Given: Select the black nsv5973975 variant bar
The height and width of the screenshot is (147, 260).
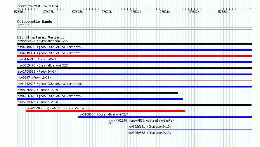Looking at the screenshot, I should pyautogui.click(x=134, y=105).
